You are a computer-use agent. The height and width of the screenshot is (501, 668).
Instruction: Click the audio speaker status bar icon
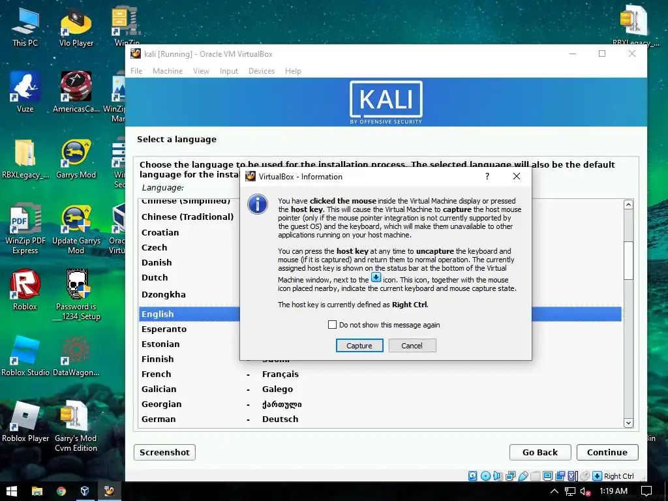498,476
